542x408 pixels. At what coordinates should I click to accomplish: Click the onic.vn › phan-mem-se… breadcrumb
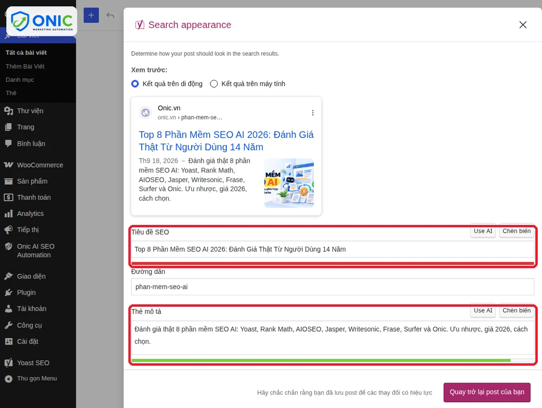coord(190,117)
